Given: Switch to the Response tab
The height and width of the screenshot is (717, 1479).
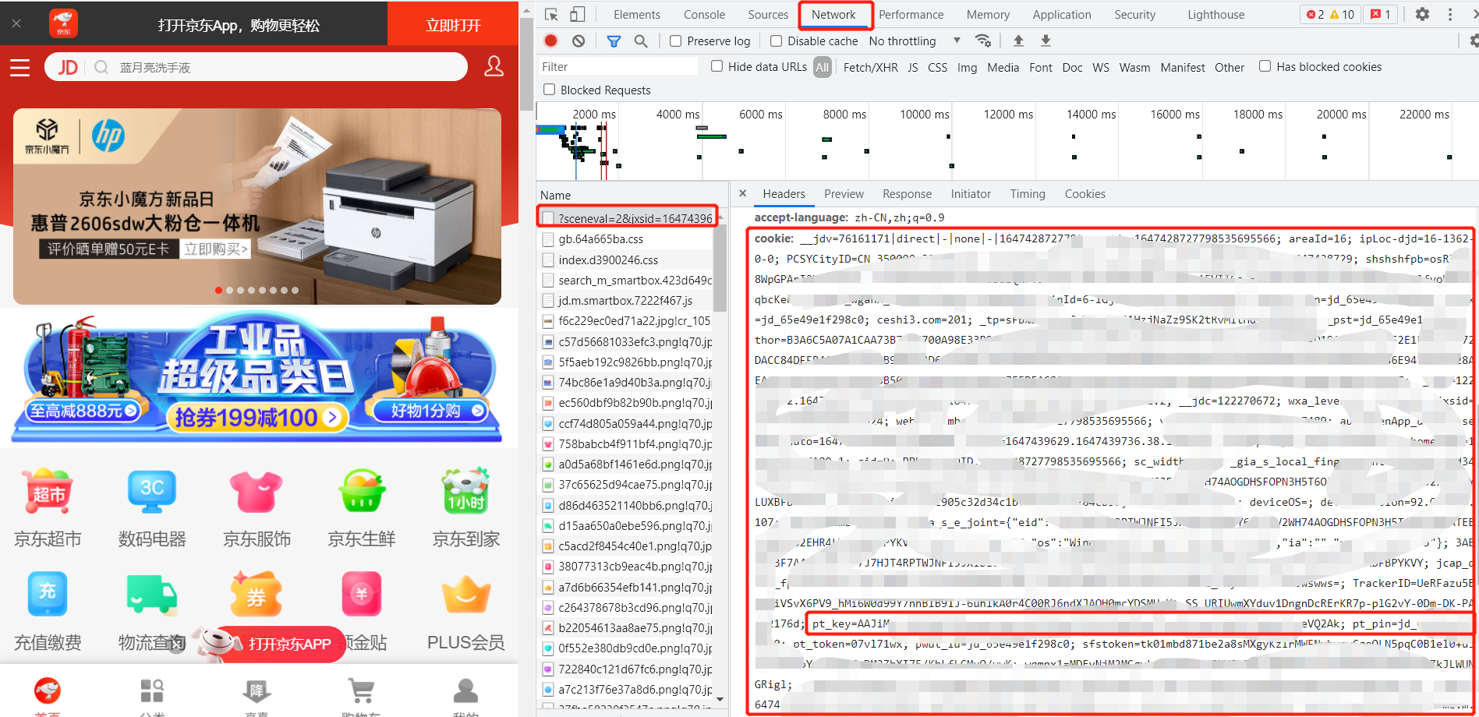Looking at the screenshot, I should pyautogui.click(x=907, y=194).
